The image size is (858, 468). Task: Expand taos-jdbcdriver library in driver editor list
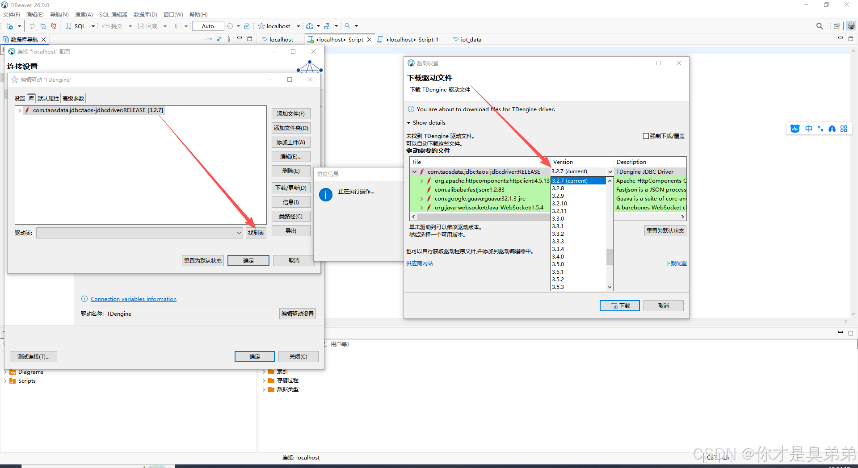click(20, 110)
